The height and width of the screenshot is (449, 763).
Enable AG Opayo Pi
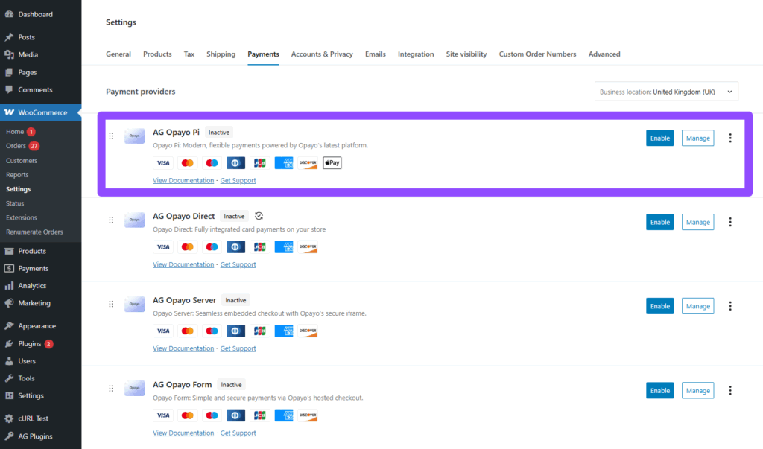coord(660,138)
